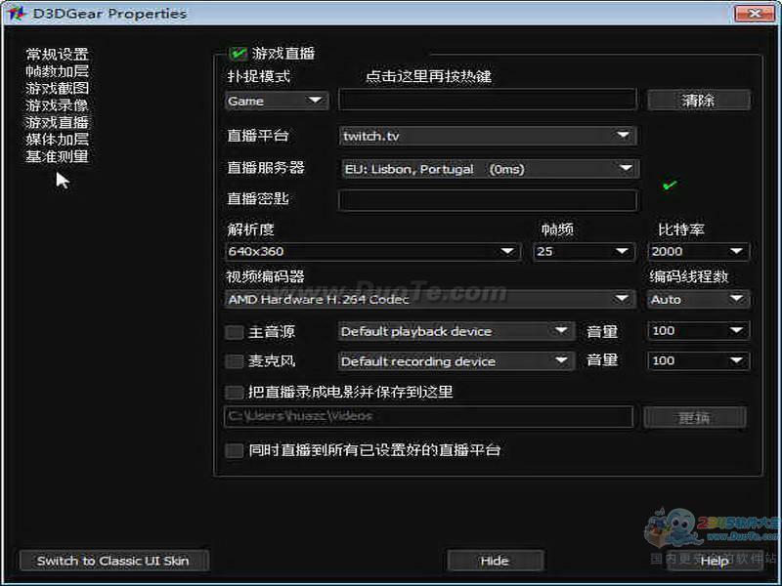Image resolution: width=782 pixels, height=586 pixels.
Task: Check 同时直播到所有已设置好的直播平台 option
Action: click(x=234, y=450)
